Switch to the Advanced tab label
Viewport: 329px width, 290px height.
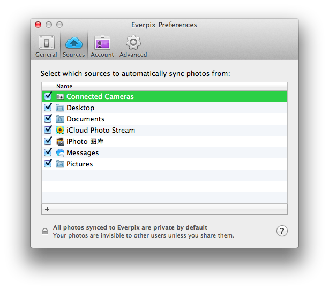point(133,55)
